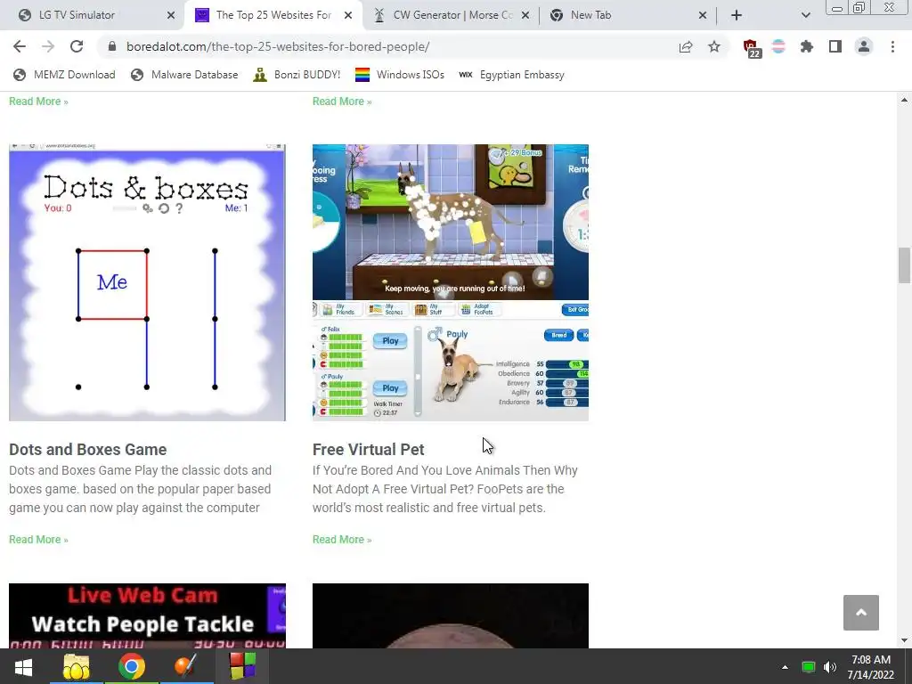
Task: Click the Live Web Cam thumbnail
Action: (147, 615)
